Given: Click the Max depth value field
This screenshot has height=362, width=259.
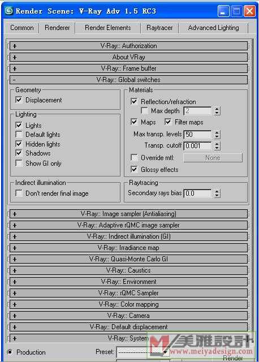Looking at the screenshot, I should [197, 111].
